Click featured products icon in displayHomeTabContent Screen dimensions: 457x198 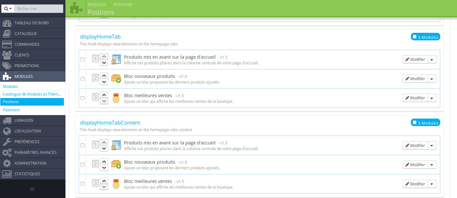click(116, 145)
